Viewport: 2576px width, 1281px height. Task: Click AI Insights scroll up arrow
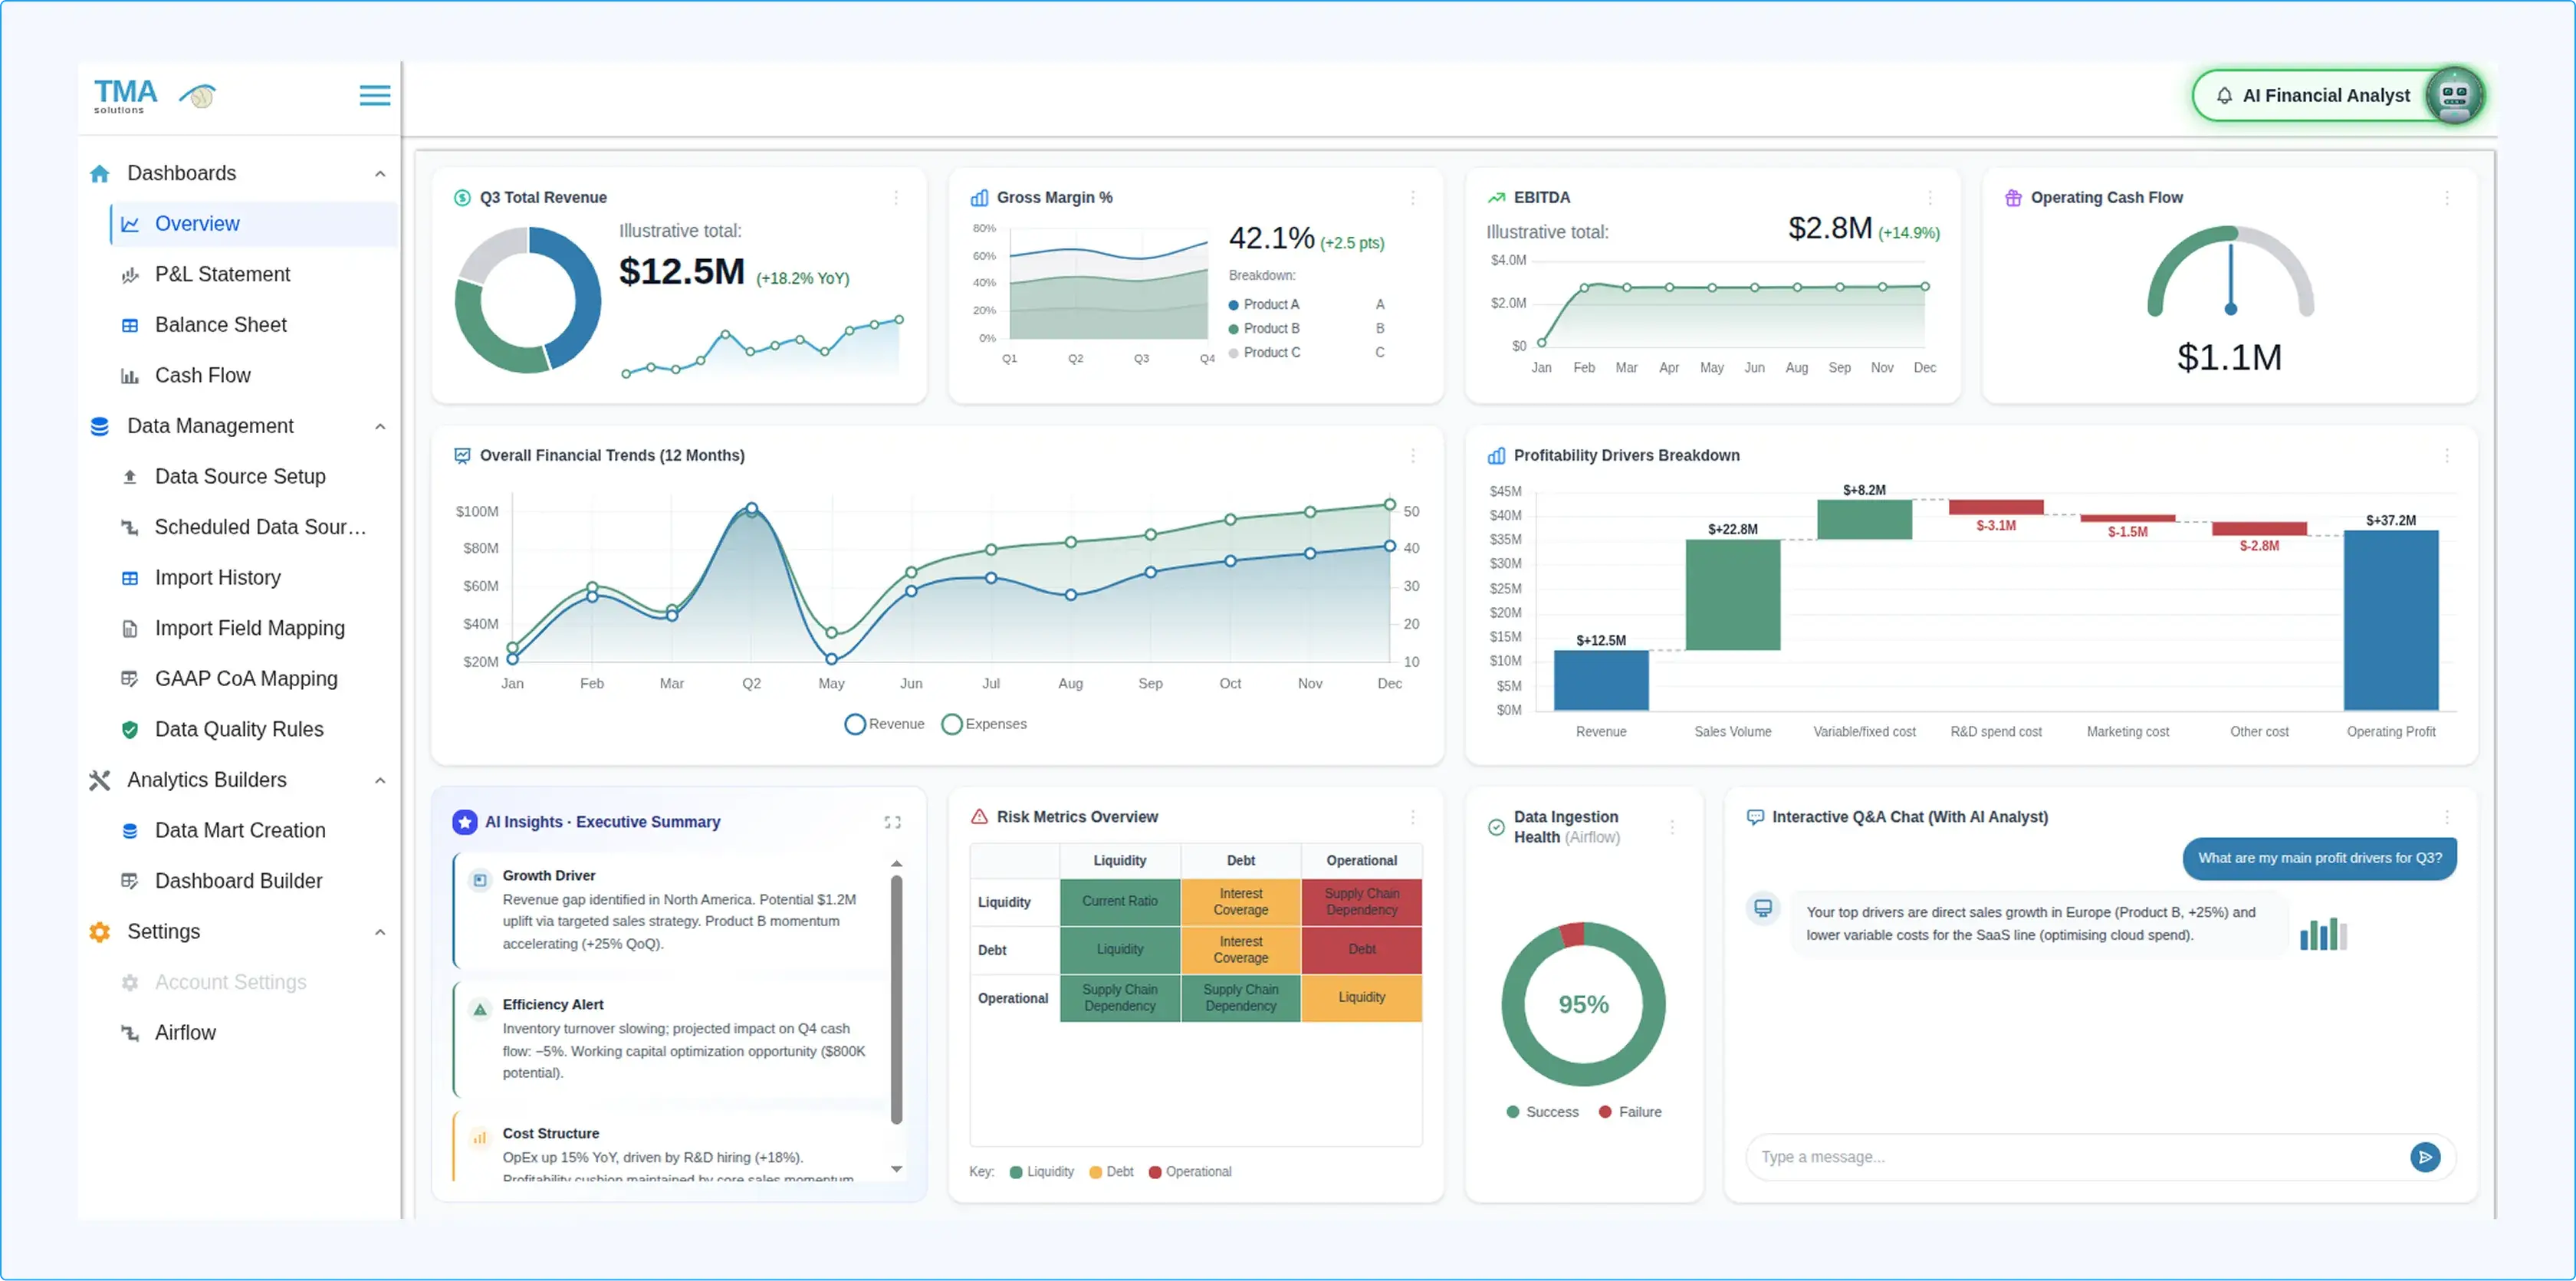click(x=896, y=863)
